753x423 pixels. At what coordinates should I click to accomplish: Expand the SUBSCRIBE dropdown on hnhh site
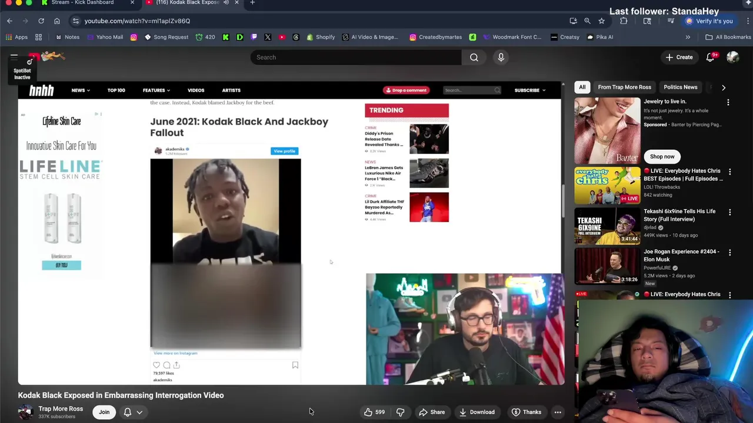530,90
